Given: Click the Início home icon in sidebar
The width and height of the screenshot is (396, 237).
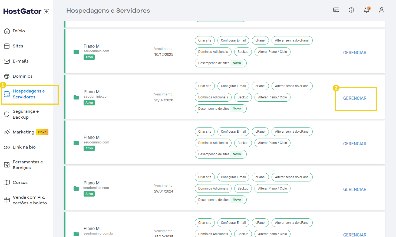Looking at the screenshot, I should [7, 31].
